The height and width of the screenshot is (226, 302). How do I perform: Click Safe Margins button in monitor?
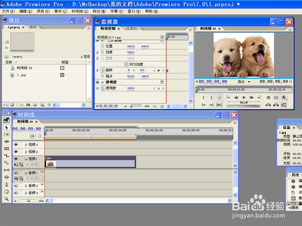click(x=276, y=98)
